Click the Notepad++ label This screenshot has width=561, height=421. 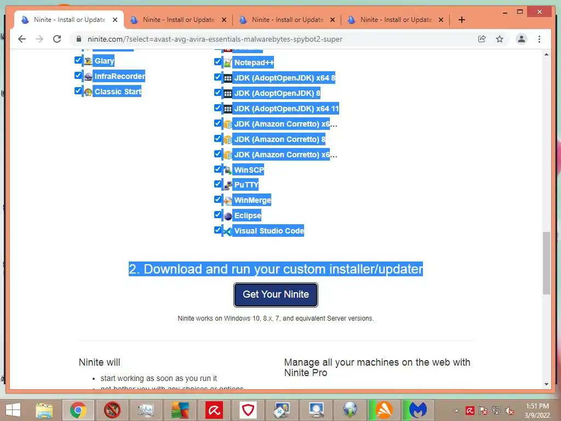254,62
